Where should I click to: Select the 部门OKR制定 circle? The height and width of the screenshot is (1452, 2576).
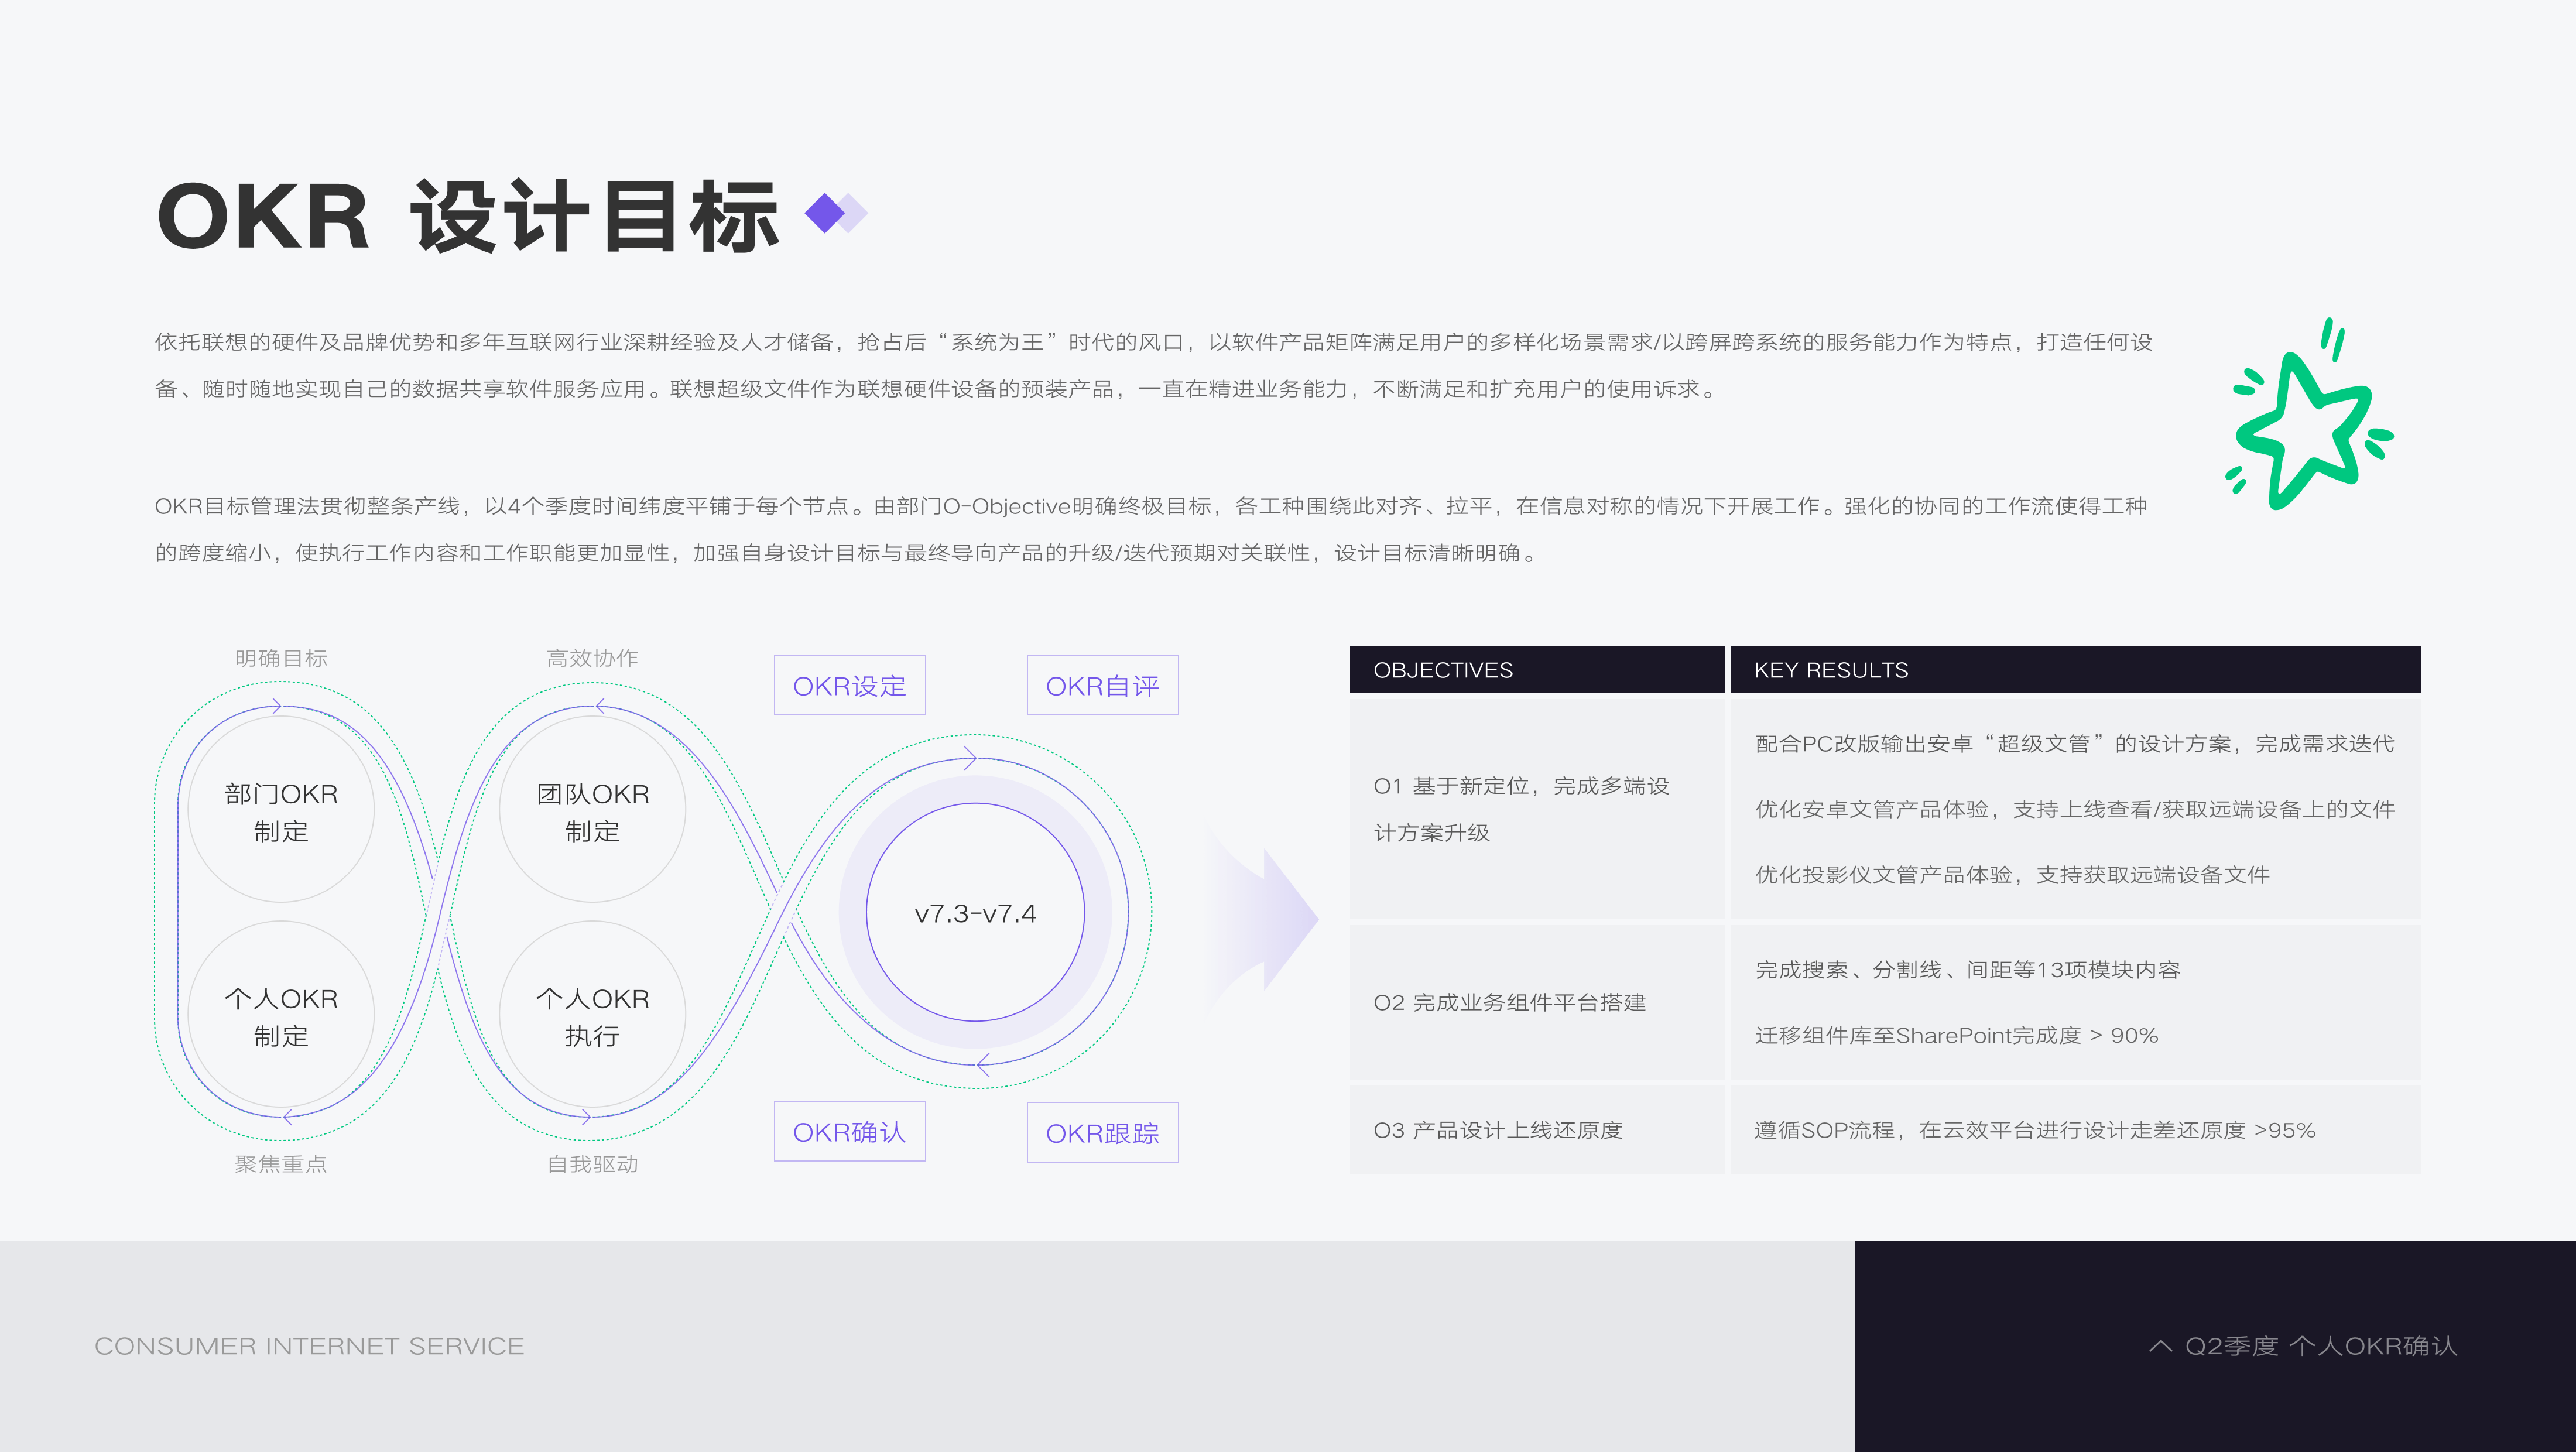[x=281, y=810]
